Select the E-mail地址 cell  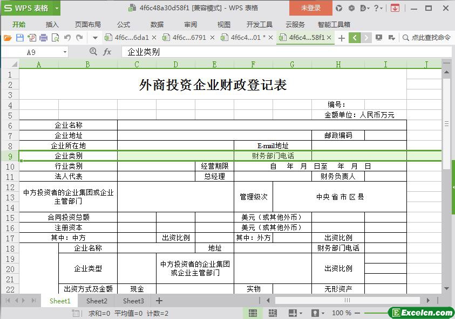273,145
